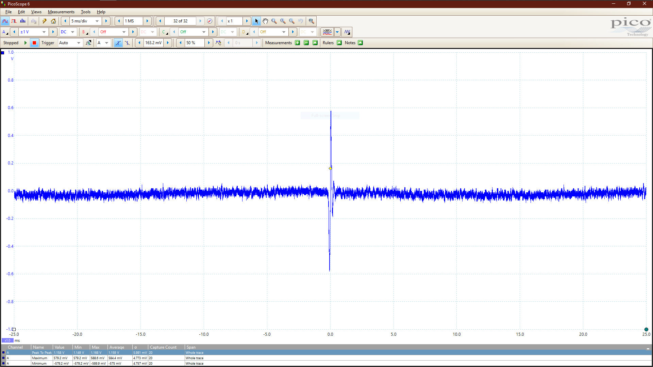This screenshot has width=653, height=367.
Task: Open advanced trigger settings icon
Action: pyautogui.click(x=88, y=43)
